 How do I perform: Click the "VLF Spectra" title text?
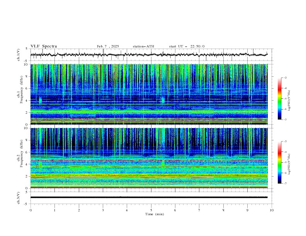coord(44,46)
